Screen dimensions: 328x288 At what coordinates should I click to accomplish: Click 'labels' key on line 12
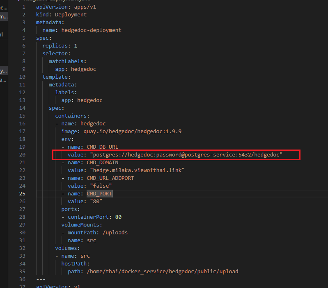point(64,93)
